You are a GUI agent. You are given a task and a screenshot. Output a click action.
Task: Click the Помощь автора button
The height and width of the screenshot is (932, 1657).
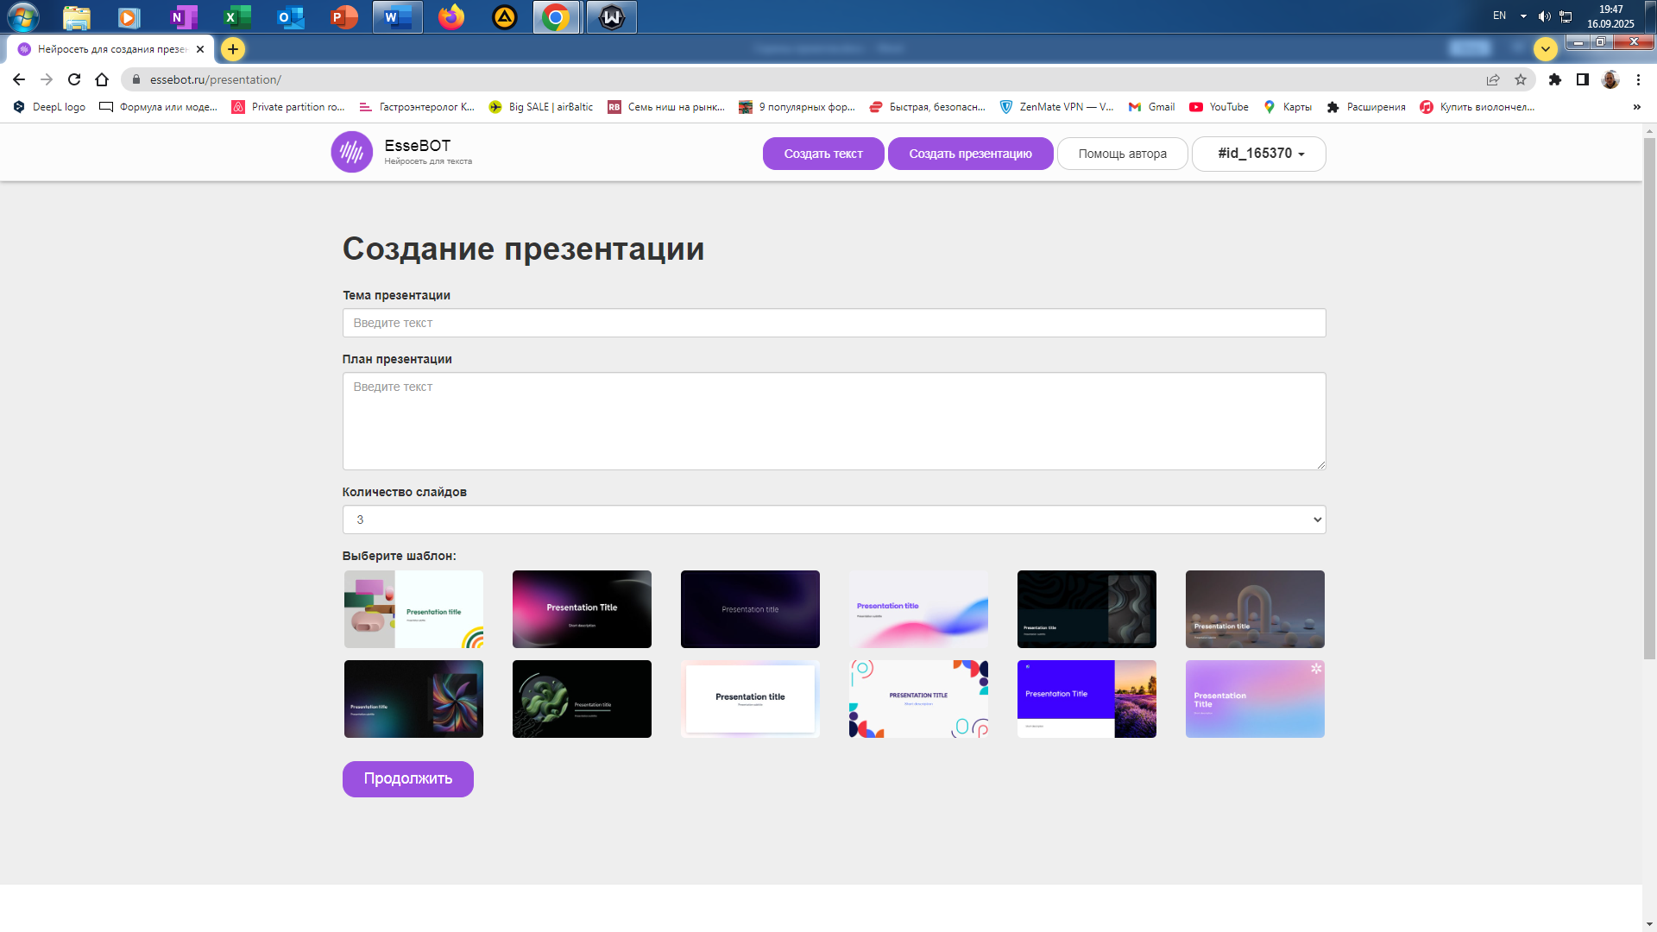click(1122, 154)
